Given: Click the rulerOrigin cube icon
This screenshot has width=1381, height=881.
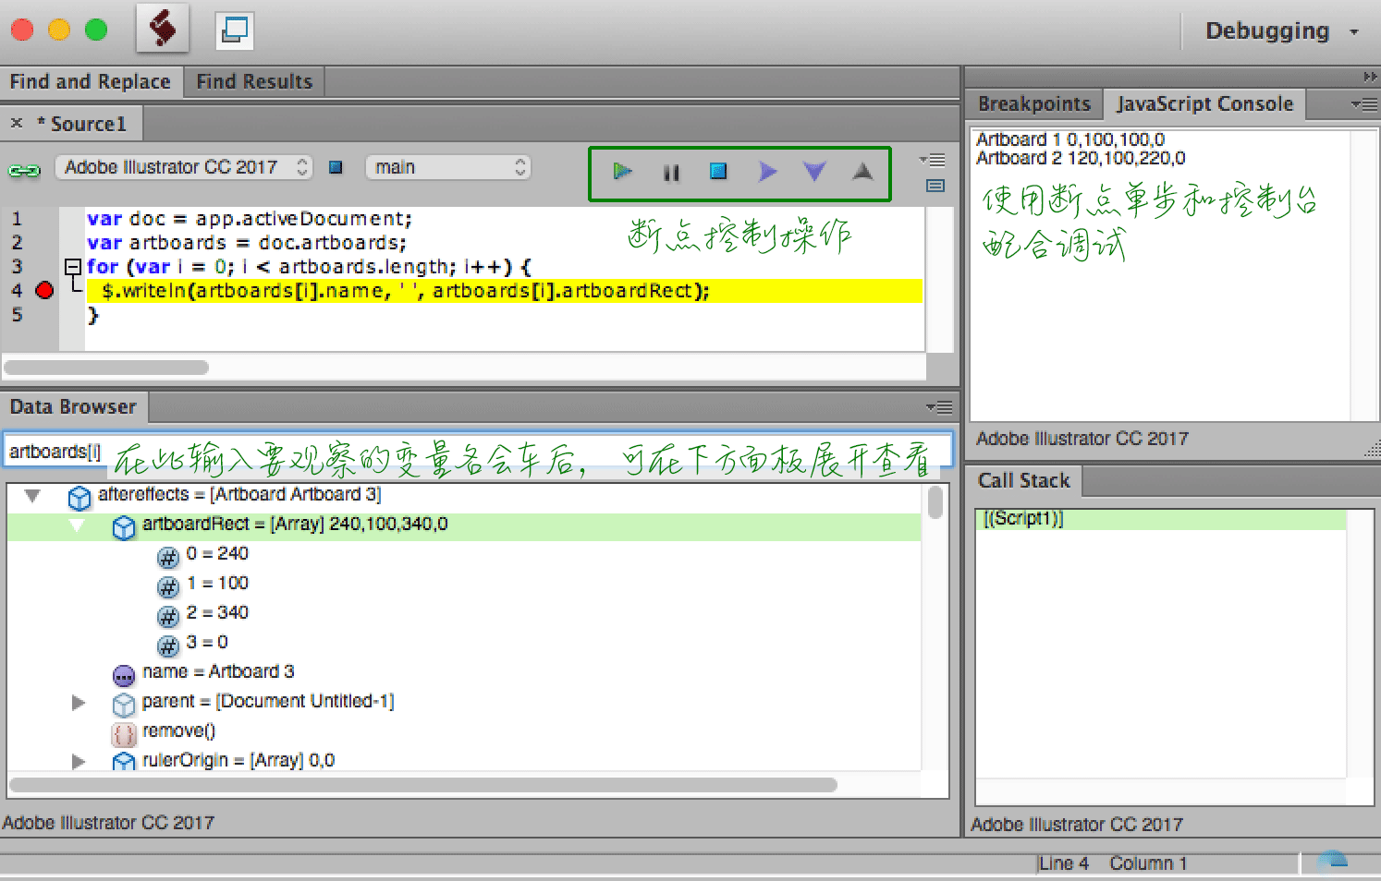Looking at the screenshot, I should (124, 762).
